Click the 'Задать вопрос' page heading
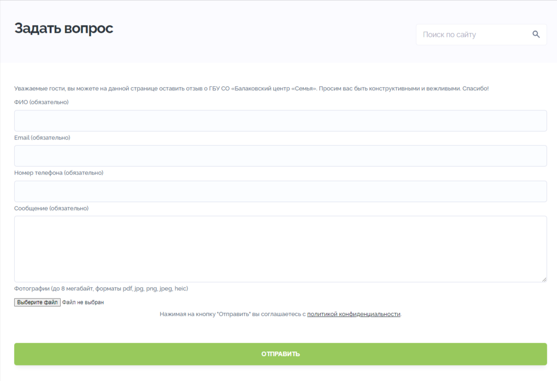This screenshot has width=557, height=381. pos(64,28)
